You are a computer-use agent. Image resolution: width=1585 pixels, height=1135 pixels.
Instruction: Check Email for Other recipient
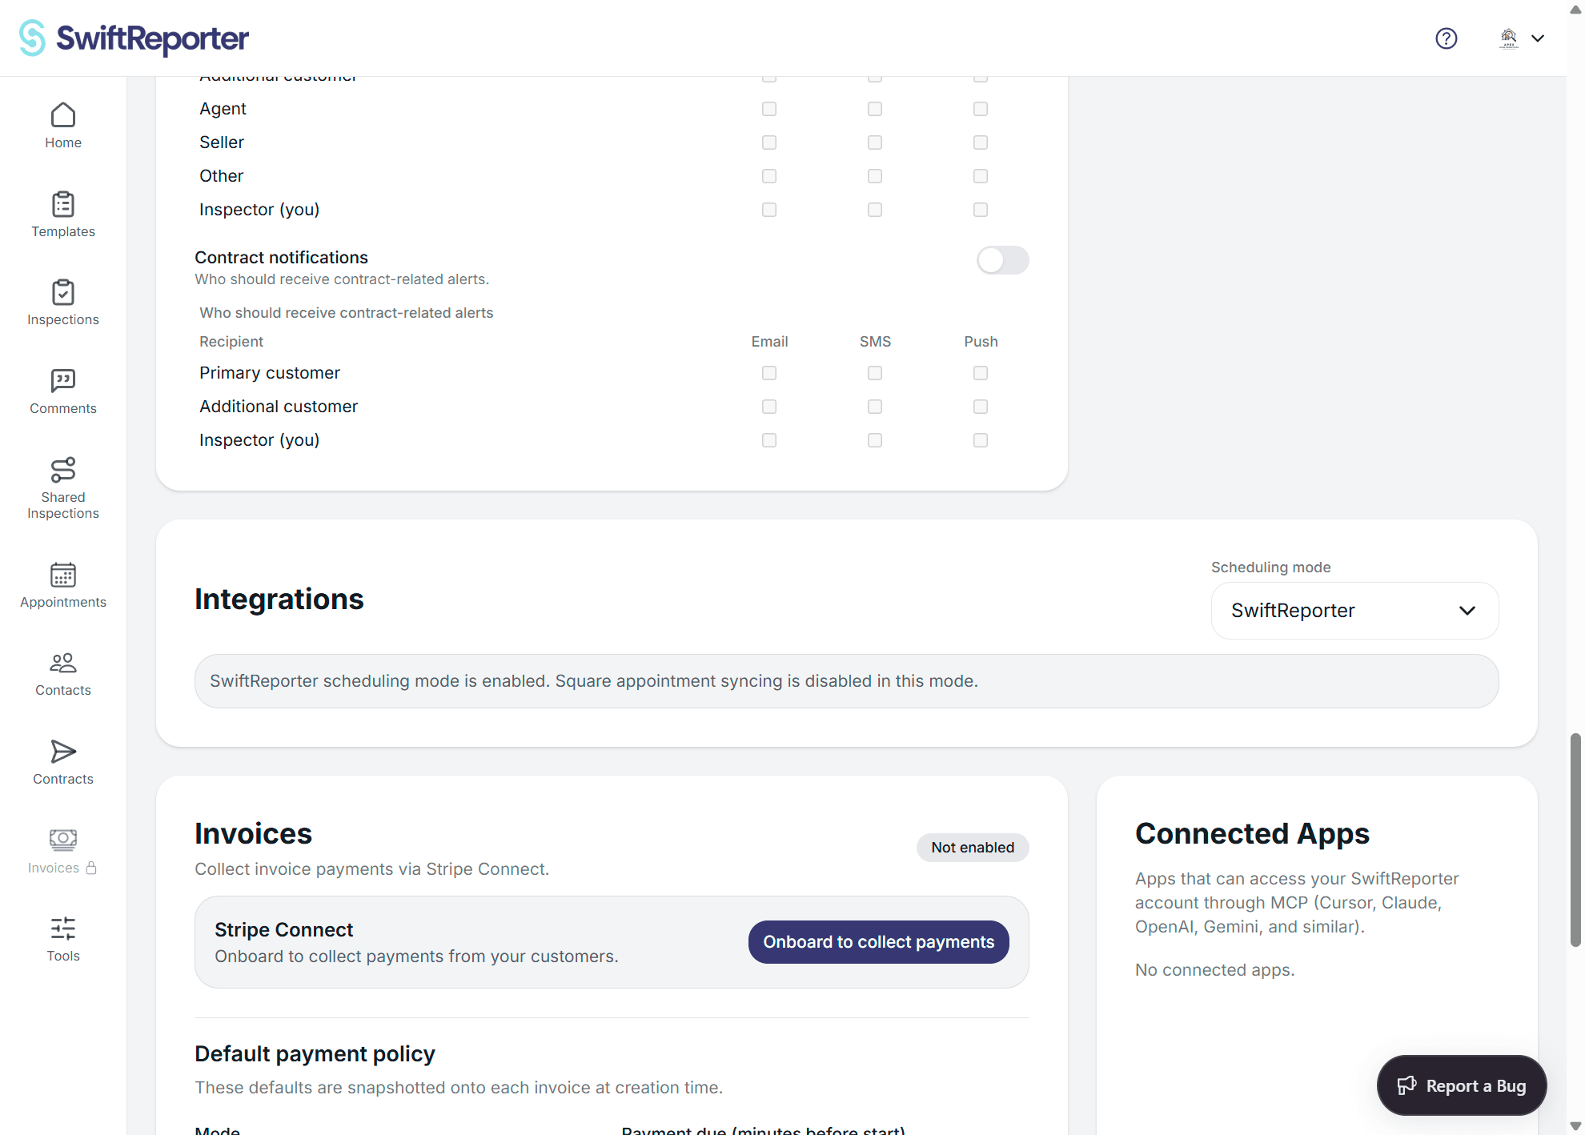pos(769,176)
